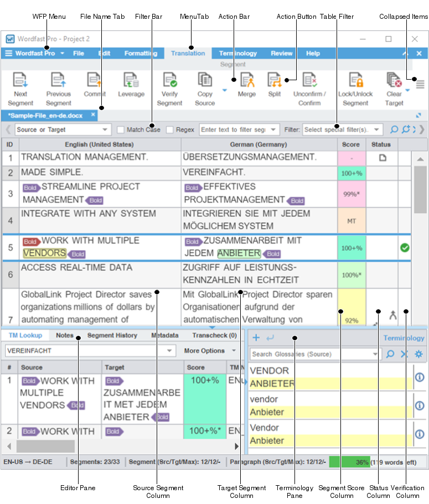429x504 pixels.
Task: Click the Split segment icon
Action: pyautogui.click(x=275, y=80)
